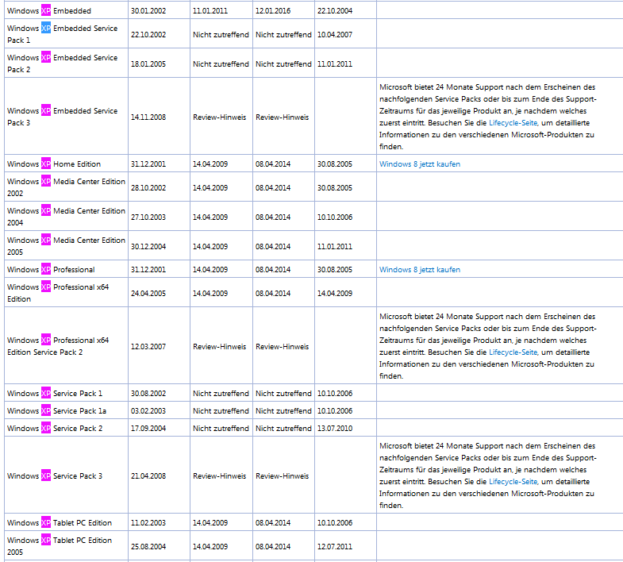Select the blue highlighted XP in Embedded Service Pack 1
Viewport: 623px width, 562px height.
click(x=46, y=29)
